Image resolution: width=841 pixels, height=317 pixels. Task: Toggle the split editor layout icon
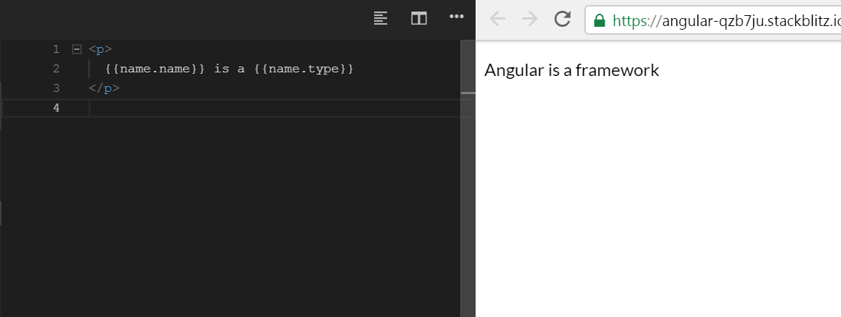[419, 18]
